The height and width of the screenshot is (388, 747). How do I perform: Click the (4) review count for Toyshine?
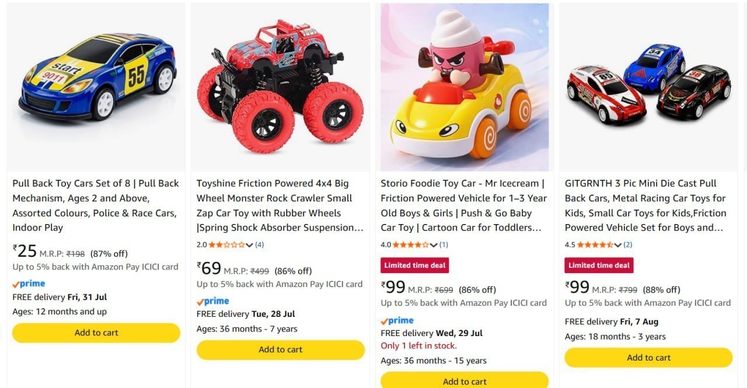259,244
